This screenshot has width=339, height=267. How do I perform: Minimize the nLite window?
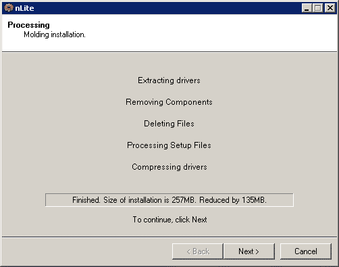[307, 8]
